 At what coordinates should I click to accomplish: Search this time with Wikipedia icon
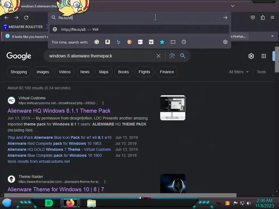(151, 42)
